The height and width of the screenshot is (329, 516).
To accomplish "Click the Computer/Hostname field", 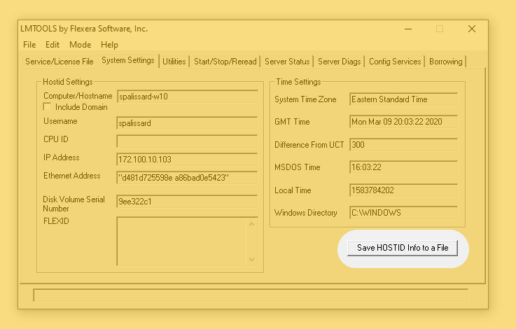I will click(x=187, y=97).
